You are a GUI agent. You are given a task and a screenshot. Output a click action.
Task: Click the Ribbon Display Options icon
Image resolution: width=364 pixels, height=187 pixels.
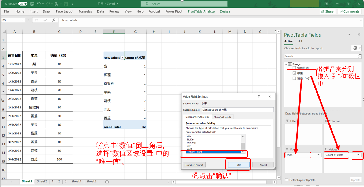[326, 4]
